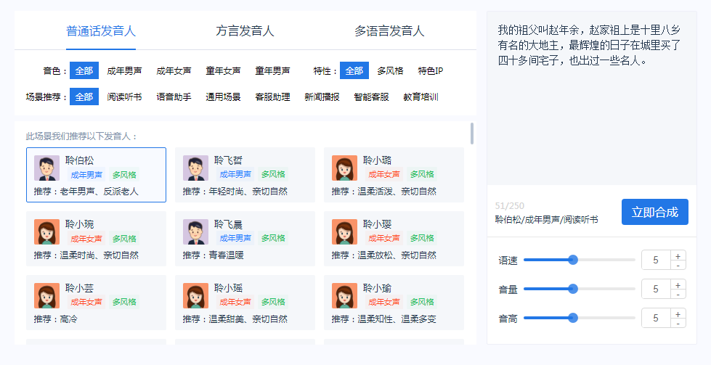Click the avatar icon of 聆小琬

(x=46, y=231)
